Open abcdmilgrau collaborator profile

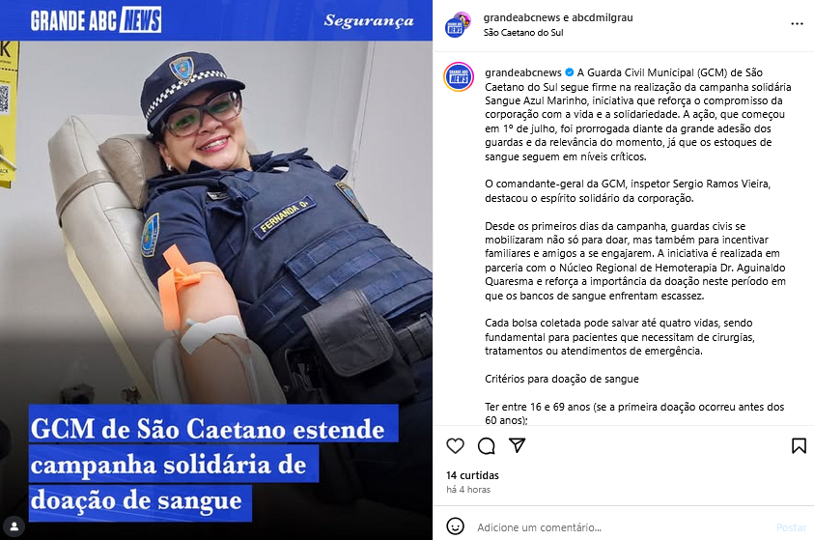pos(603,17)
